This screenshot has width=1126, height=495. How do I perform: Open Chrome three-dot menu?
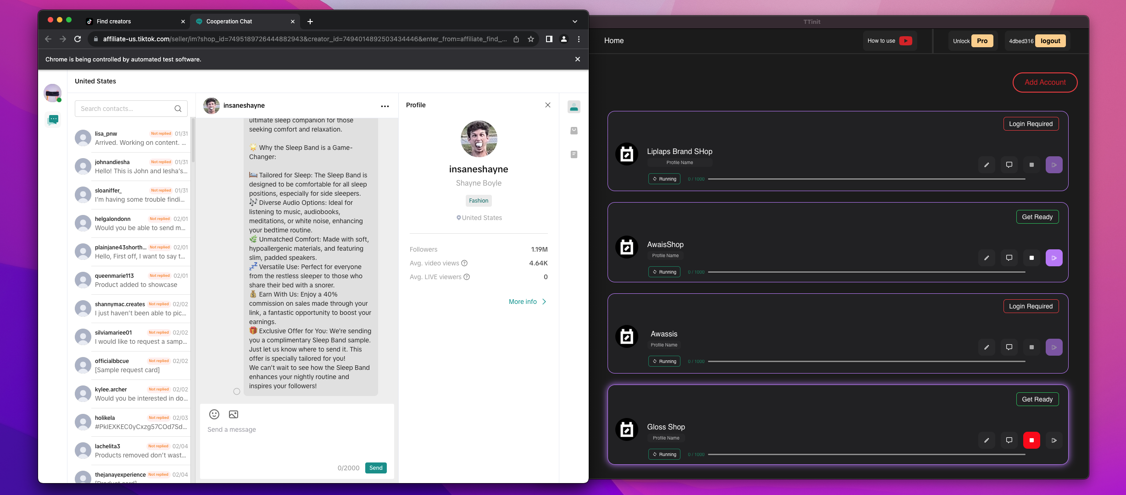click(579, 39)
